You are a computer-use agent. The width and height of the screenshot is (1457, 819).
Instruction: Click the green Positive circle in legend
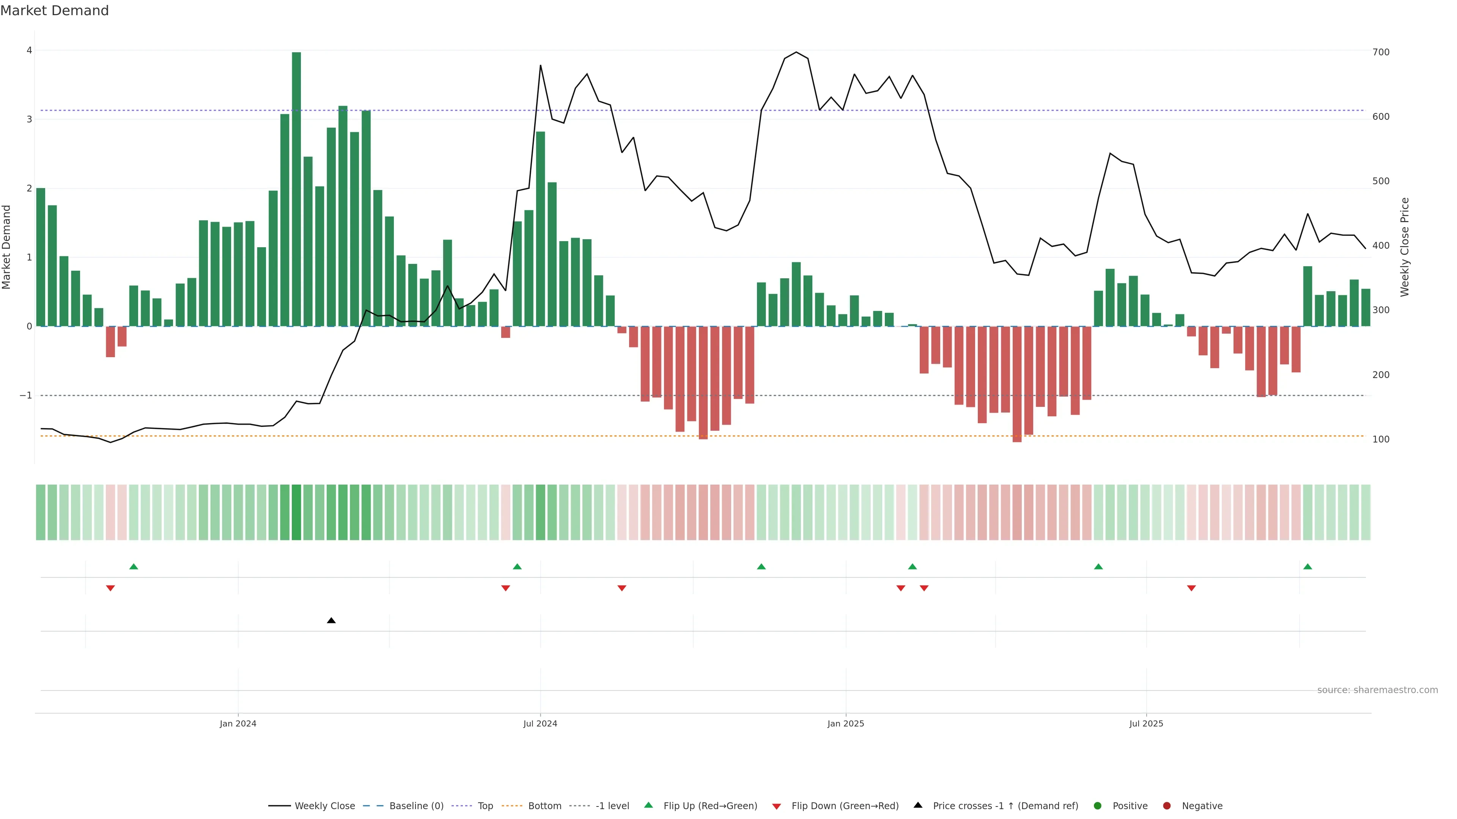[x=1098, y=806]
